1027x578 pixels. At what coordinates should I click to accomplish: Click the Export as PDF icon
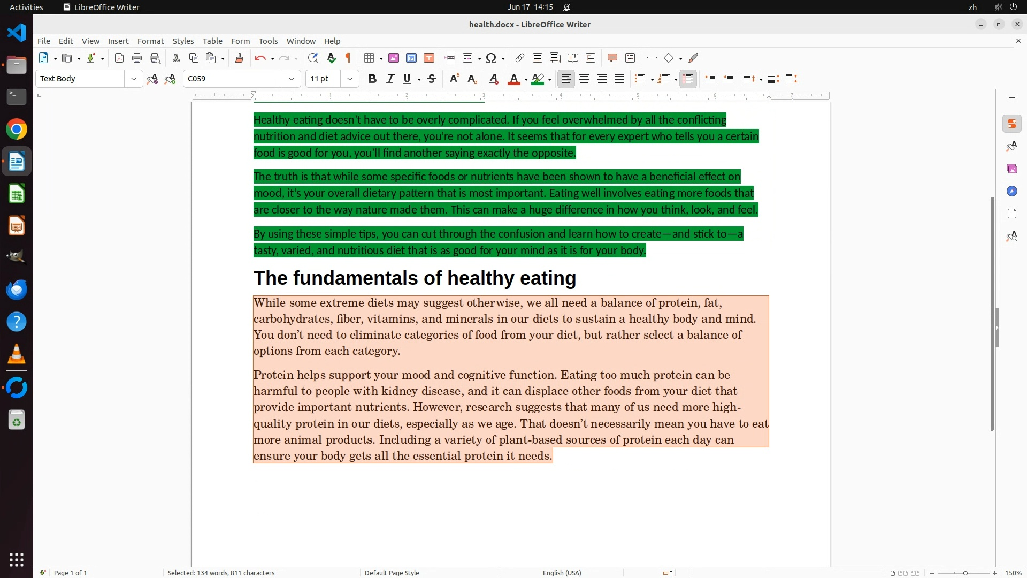[x=119, y=58]
